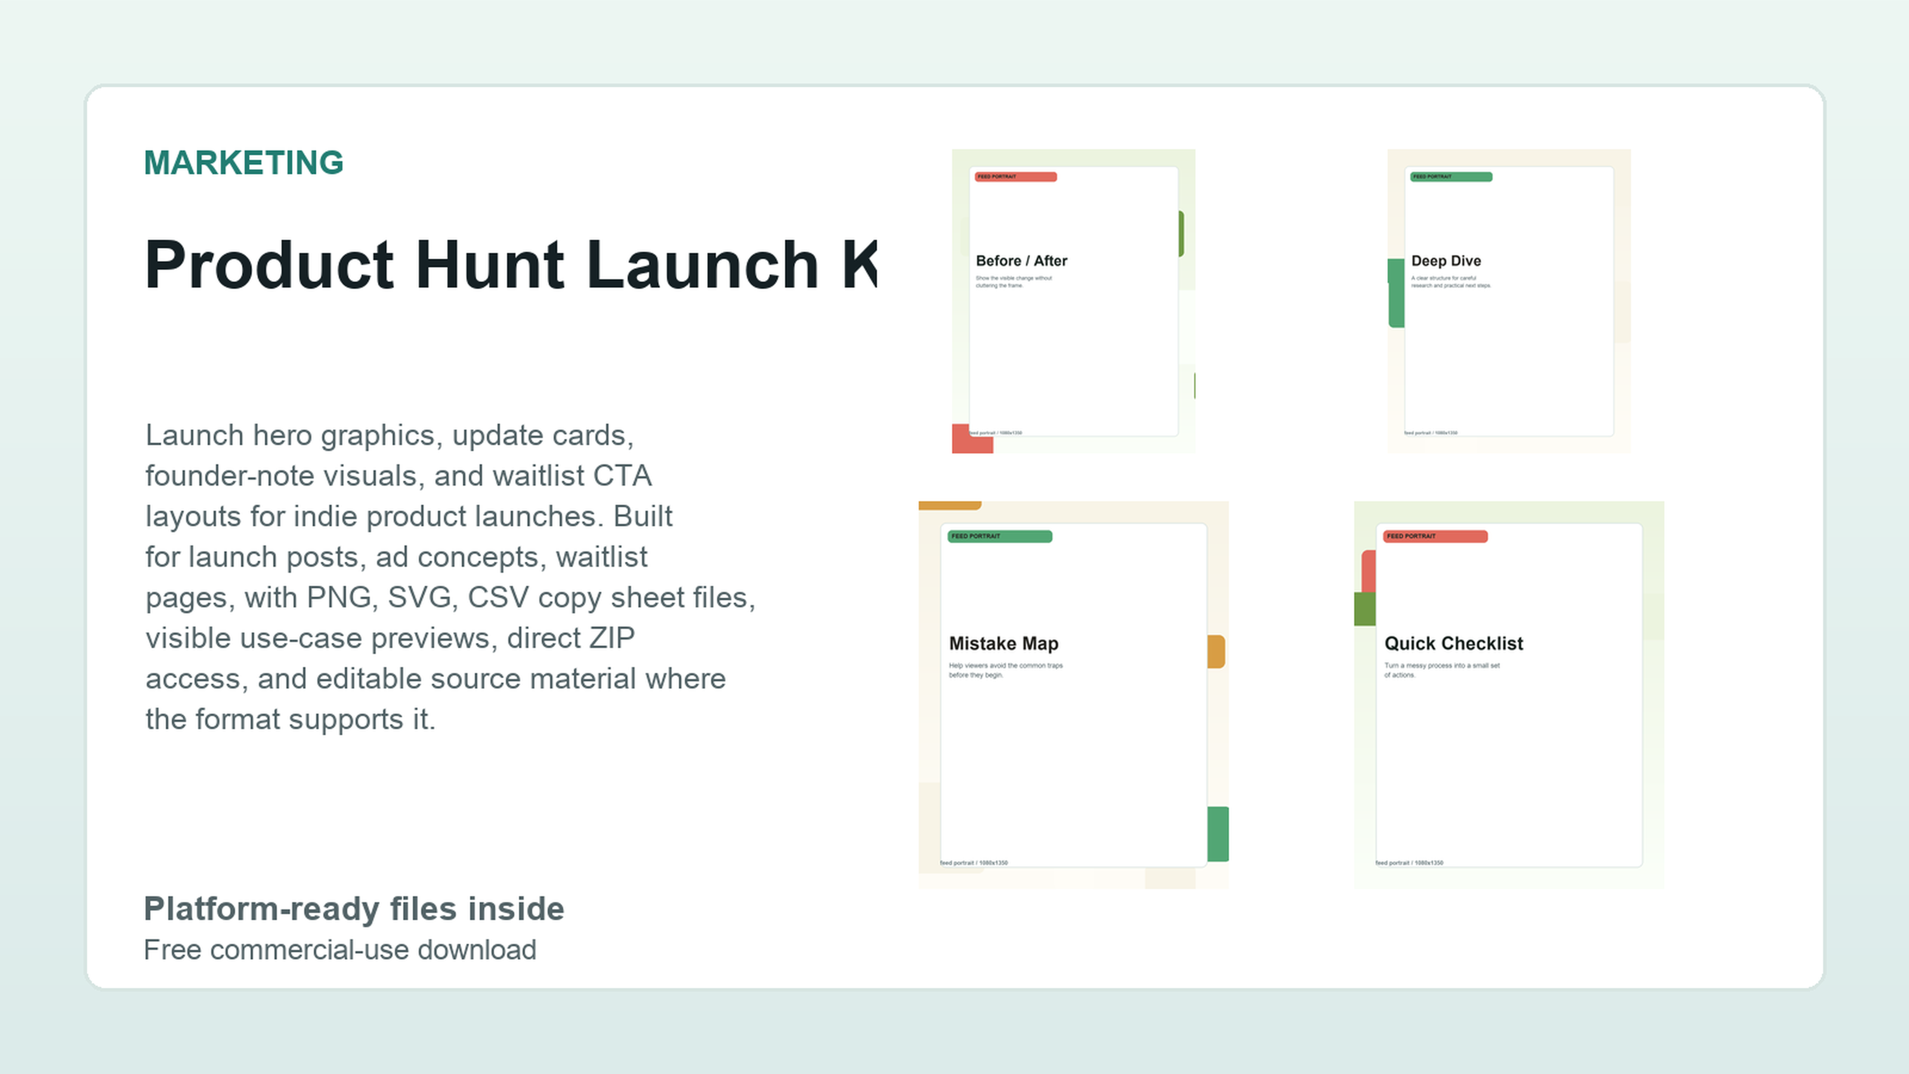Open the Before / After preview thumbnail
This screenshot has height=1074, width=1909.
[x=1073, y=301]
